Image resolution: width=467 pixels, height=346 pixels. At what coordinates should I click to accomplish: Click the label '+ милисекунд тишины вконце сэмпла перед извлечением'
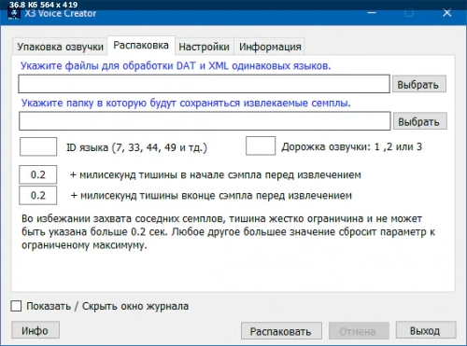[x=211, y=196]
